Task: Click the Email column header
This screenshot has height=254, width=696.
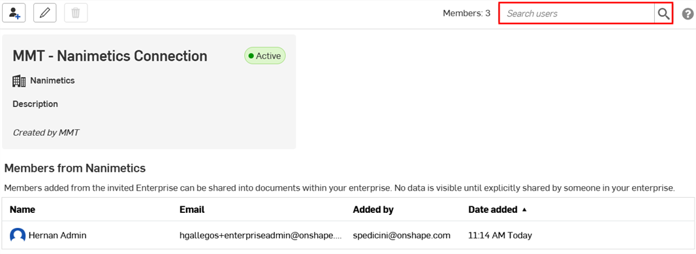Action: [x=192, y=210]
